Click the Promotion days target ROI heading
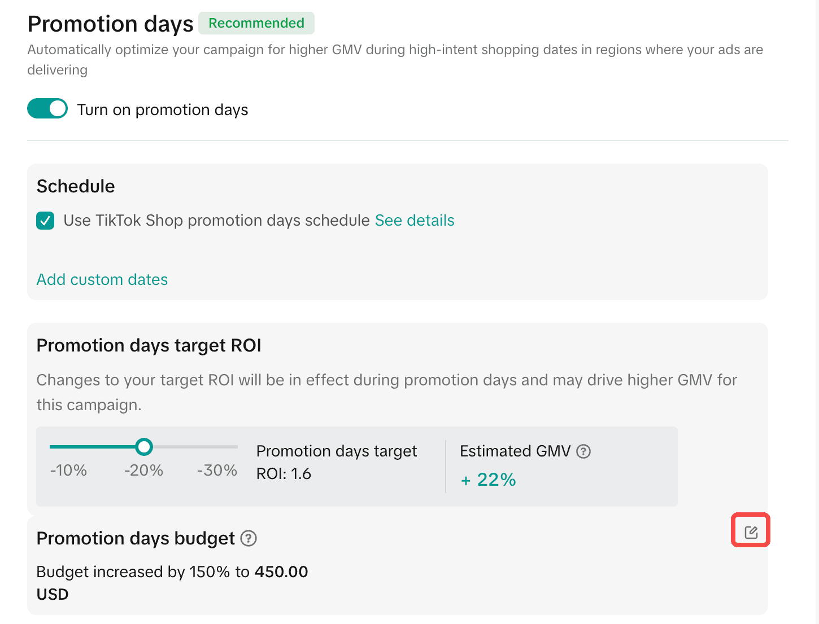Viewport: 819px width, 624px height. pyautogui.click(x=149, y=345)
